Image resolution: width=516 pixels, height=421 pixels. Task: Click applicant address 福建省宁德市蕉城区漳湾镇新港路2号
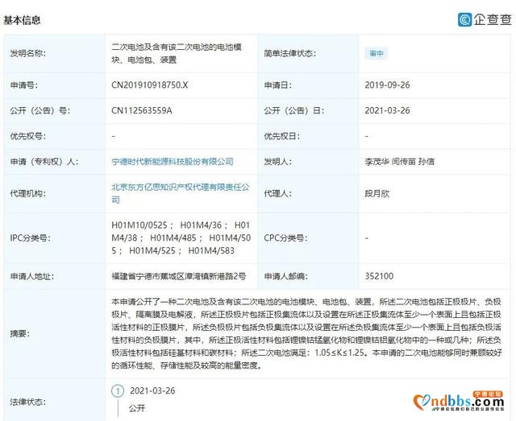[179, 276]
